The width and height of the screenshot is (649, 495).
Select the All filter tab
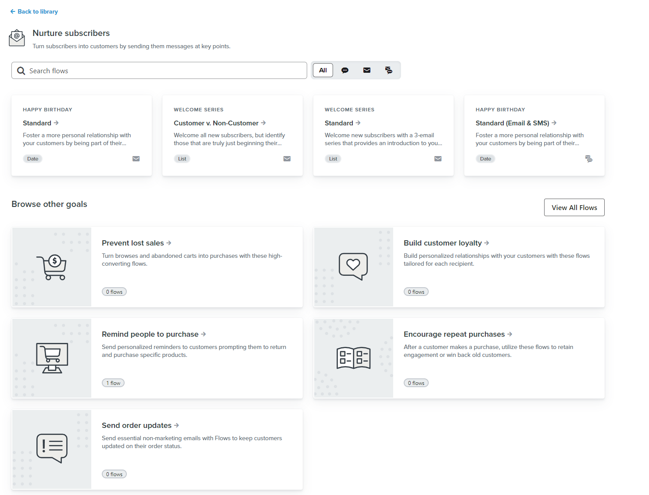(323, 70)
